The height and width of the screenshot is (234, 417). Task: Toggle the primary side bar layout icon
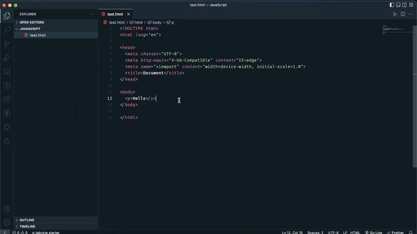tap(392, 5)
